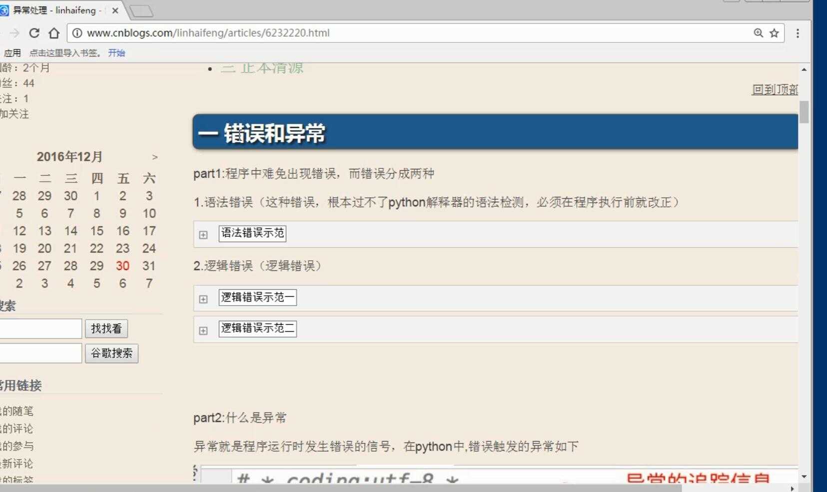
Task: Click the 2016年12月 calendar title
Action: coord(69,157)
